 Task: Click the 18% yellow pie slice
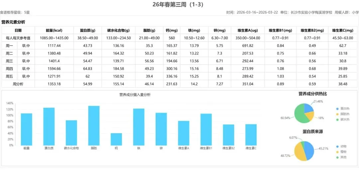coord(309,116)
